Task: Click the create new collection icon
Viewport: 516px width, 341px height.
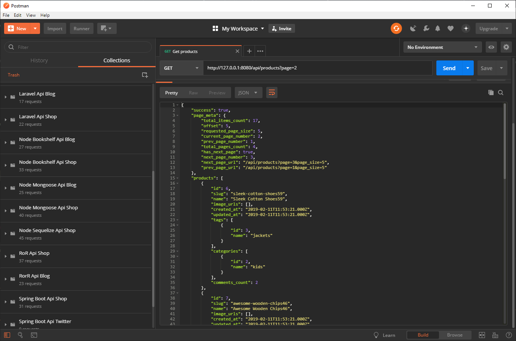Action: [145, 75]
